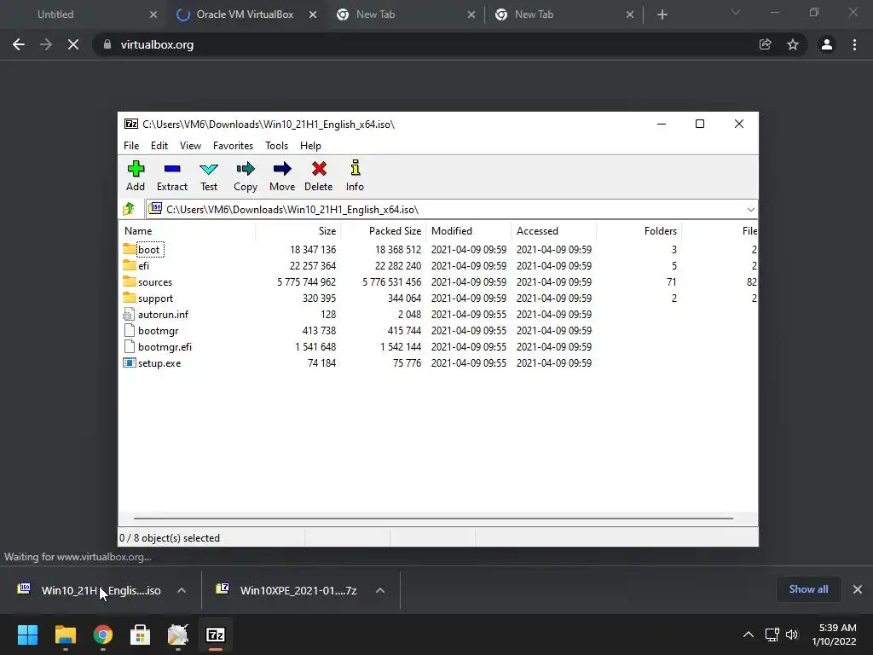Open the Help menu
The width and height of the screenshot is (873, 655).
(310, 145)
